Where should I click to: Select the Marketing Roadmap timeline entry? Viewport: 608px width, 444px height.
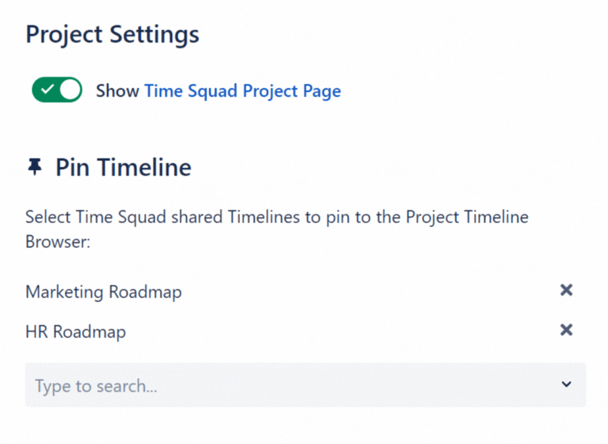[x=103, y=292]
